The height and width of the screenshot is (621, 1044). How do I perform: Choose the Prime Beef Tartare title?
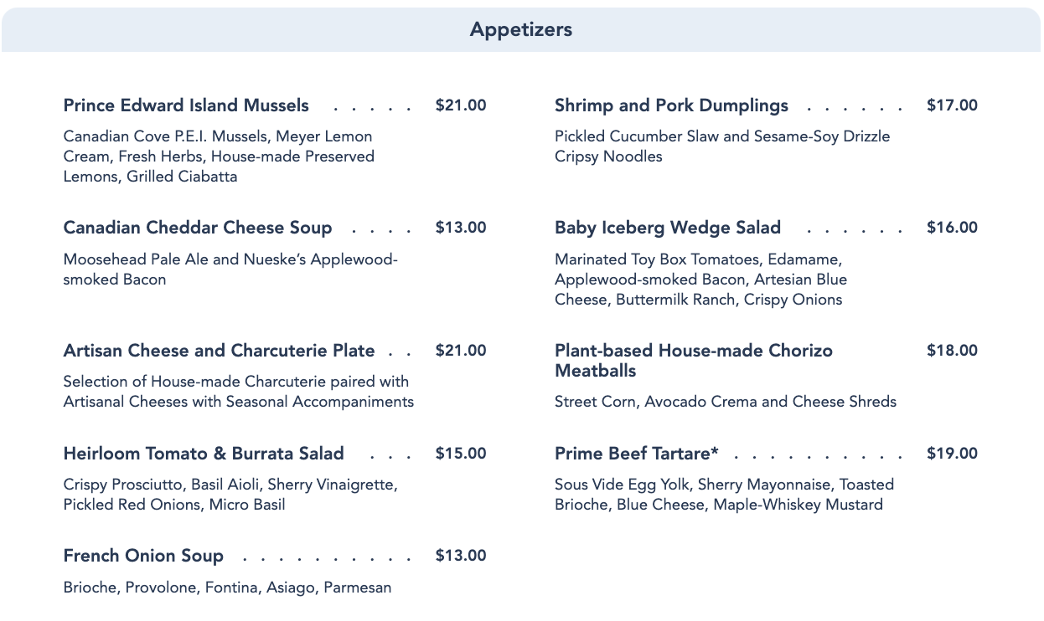(x=637, y=454)
